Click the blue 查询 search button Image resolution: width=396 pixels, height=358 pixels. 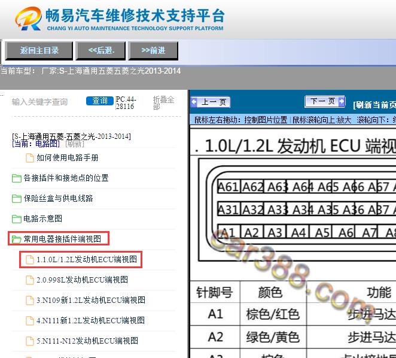[x=100, y=101]
